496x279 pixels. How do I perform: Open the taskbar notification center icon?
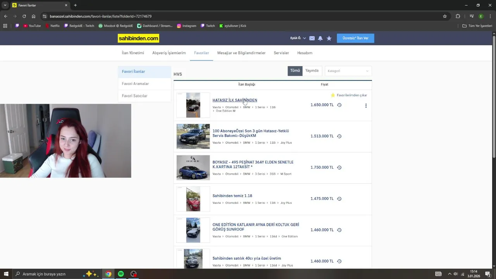488,274
